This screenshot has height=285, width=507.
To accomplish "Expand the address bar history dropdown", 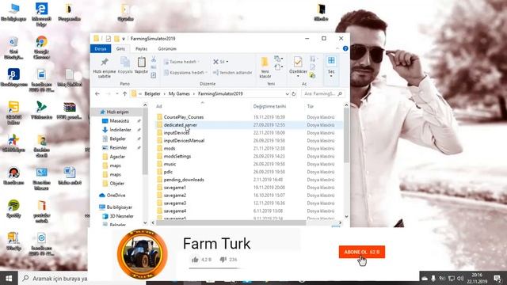I will pos(287,93).
